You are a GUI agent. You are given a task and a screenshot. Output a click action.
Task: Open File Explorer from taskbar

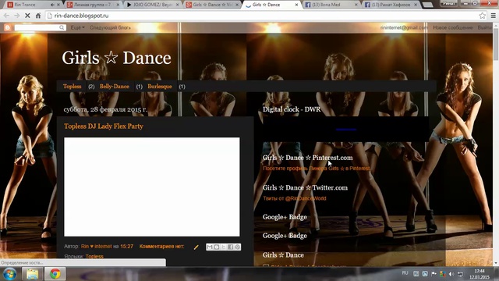[x=32, y=274]
